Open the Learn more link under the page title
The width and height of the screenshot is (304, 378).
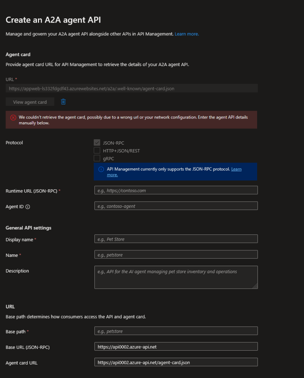[x=186, y=34]
